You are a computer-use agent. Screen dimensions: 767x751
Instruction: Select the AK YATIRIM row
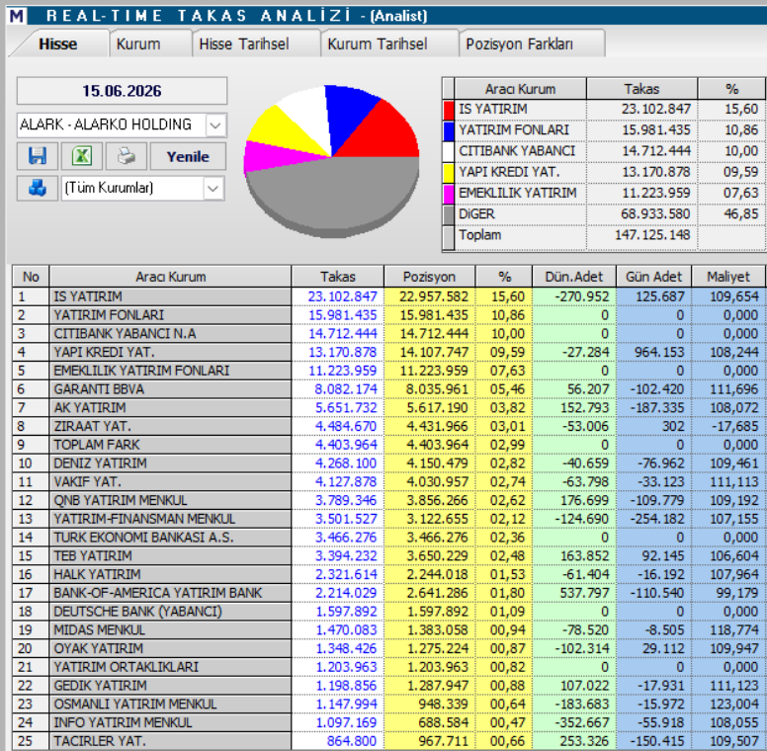pyautogui.click(x=389, y=408)
